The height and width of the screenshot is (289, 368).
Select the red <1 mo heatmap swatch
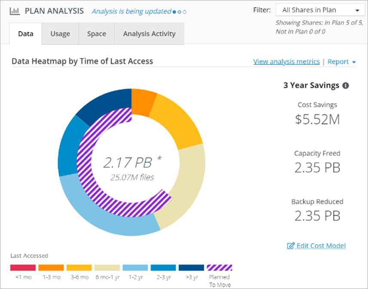(22, 266)
